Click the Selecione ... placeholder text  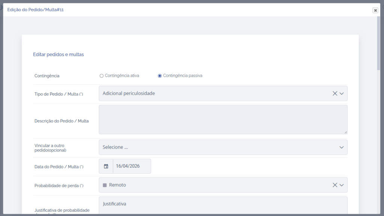click(x=115, y=147)
